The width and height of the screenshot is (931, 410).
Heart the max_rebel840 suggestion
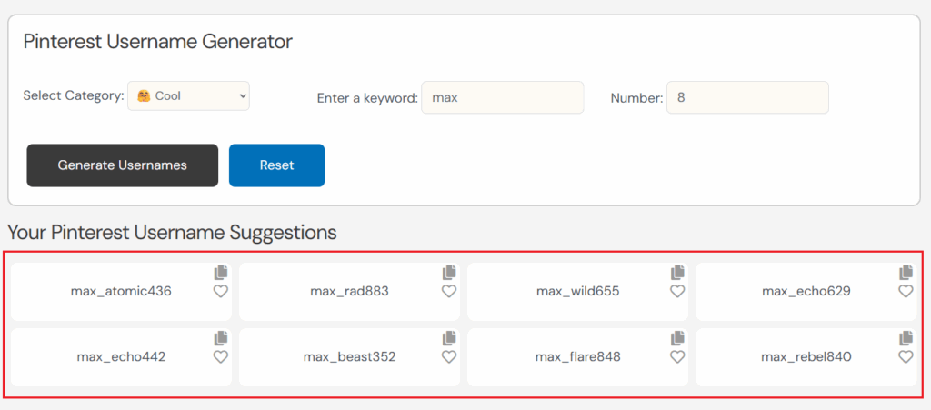click(906, 357)
